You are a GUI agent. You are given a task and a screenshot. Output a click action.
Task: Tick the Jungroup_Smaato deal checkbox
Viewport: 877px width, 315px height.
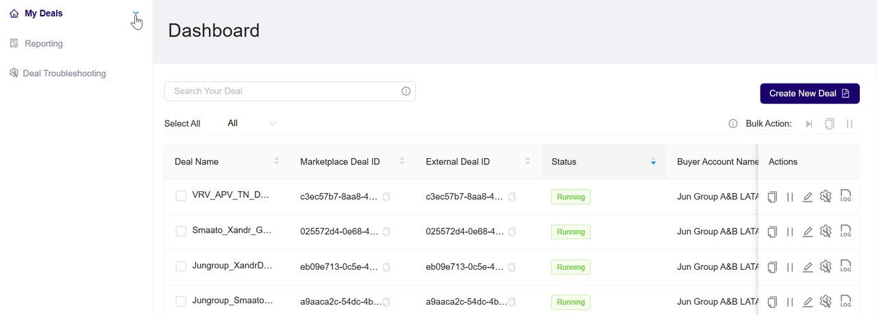click(x=181, y=301)
